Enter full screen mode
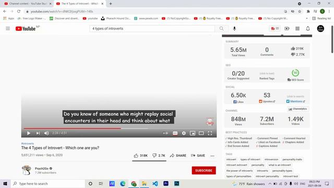Image resolution: width=334 pixels, height=188 pixels. coord(210,133)
